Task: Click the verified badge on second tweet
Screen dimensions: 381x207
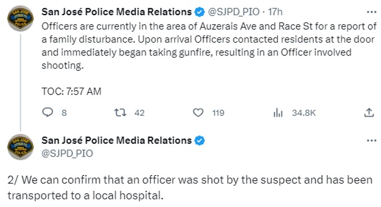Action: click(x=199, y=140)
